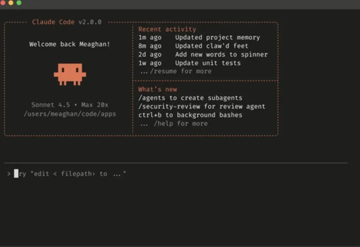The image size is (360, 247).
Task: Click '/help for more' text
Action: [181, 123]
